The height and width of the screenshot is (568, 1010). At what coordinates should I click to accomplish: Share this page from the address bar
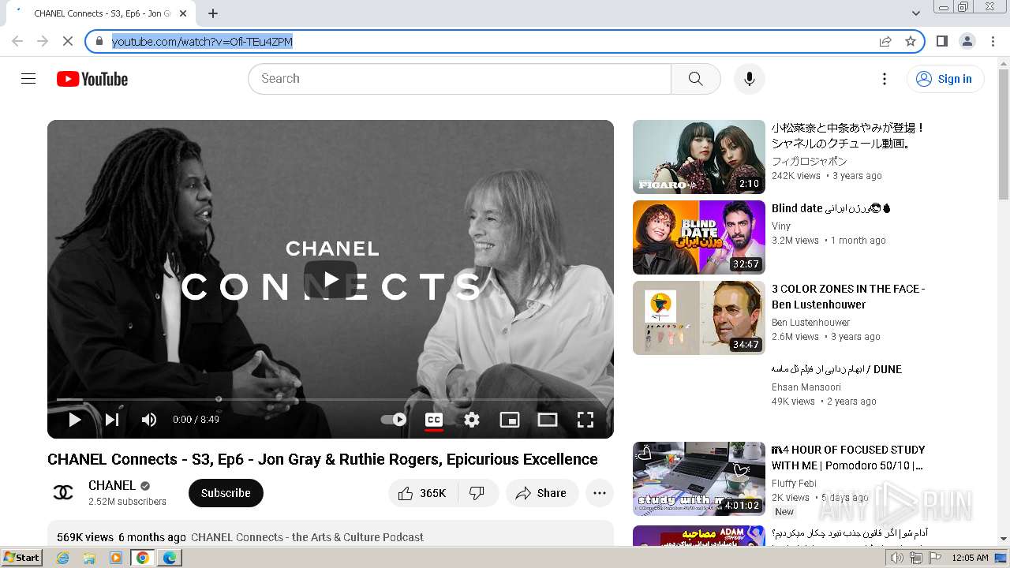885,41
